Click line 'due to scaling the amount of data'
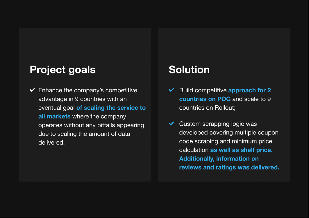The width and height of the screenshot is (309, 218). pyautogui.click(x=84, y=134)
